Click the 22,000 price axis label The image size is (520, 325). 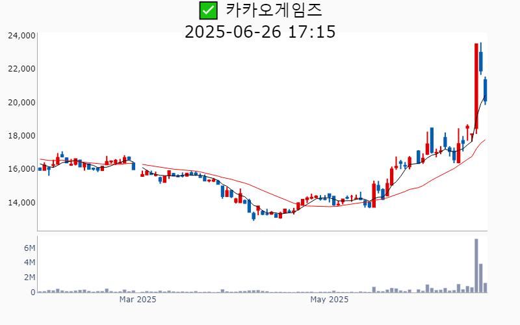pyautogui.click(x=21, y=69)
